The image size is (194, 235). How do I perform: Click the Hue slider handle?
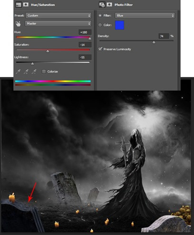coord(90,39)
